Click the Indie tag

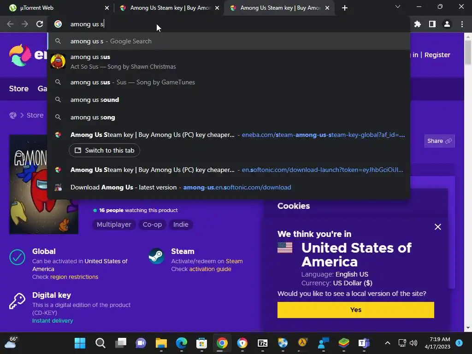click(x=181, y=224)
